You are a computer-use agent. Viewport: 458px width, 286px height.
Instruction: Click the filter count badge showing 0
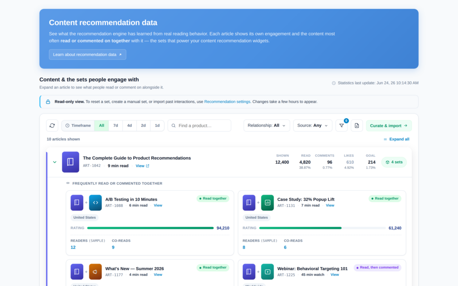point(346,121)
